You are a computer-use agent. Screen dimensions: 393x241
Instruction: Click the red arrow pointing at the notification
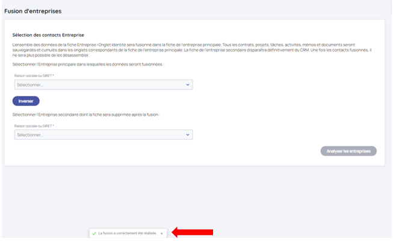point(193,233)
